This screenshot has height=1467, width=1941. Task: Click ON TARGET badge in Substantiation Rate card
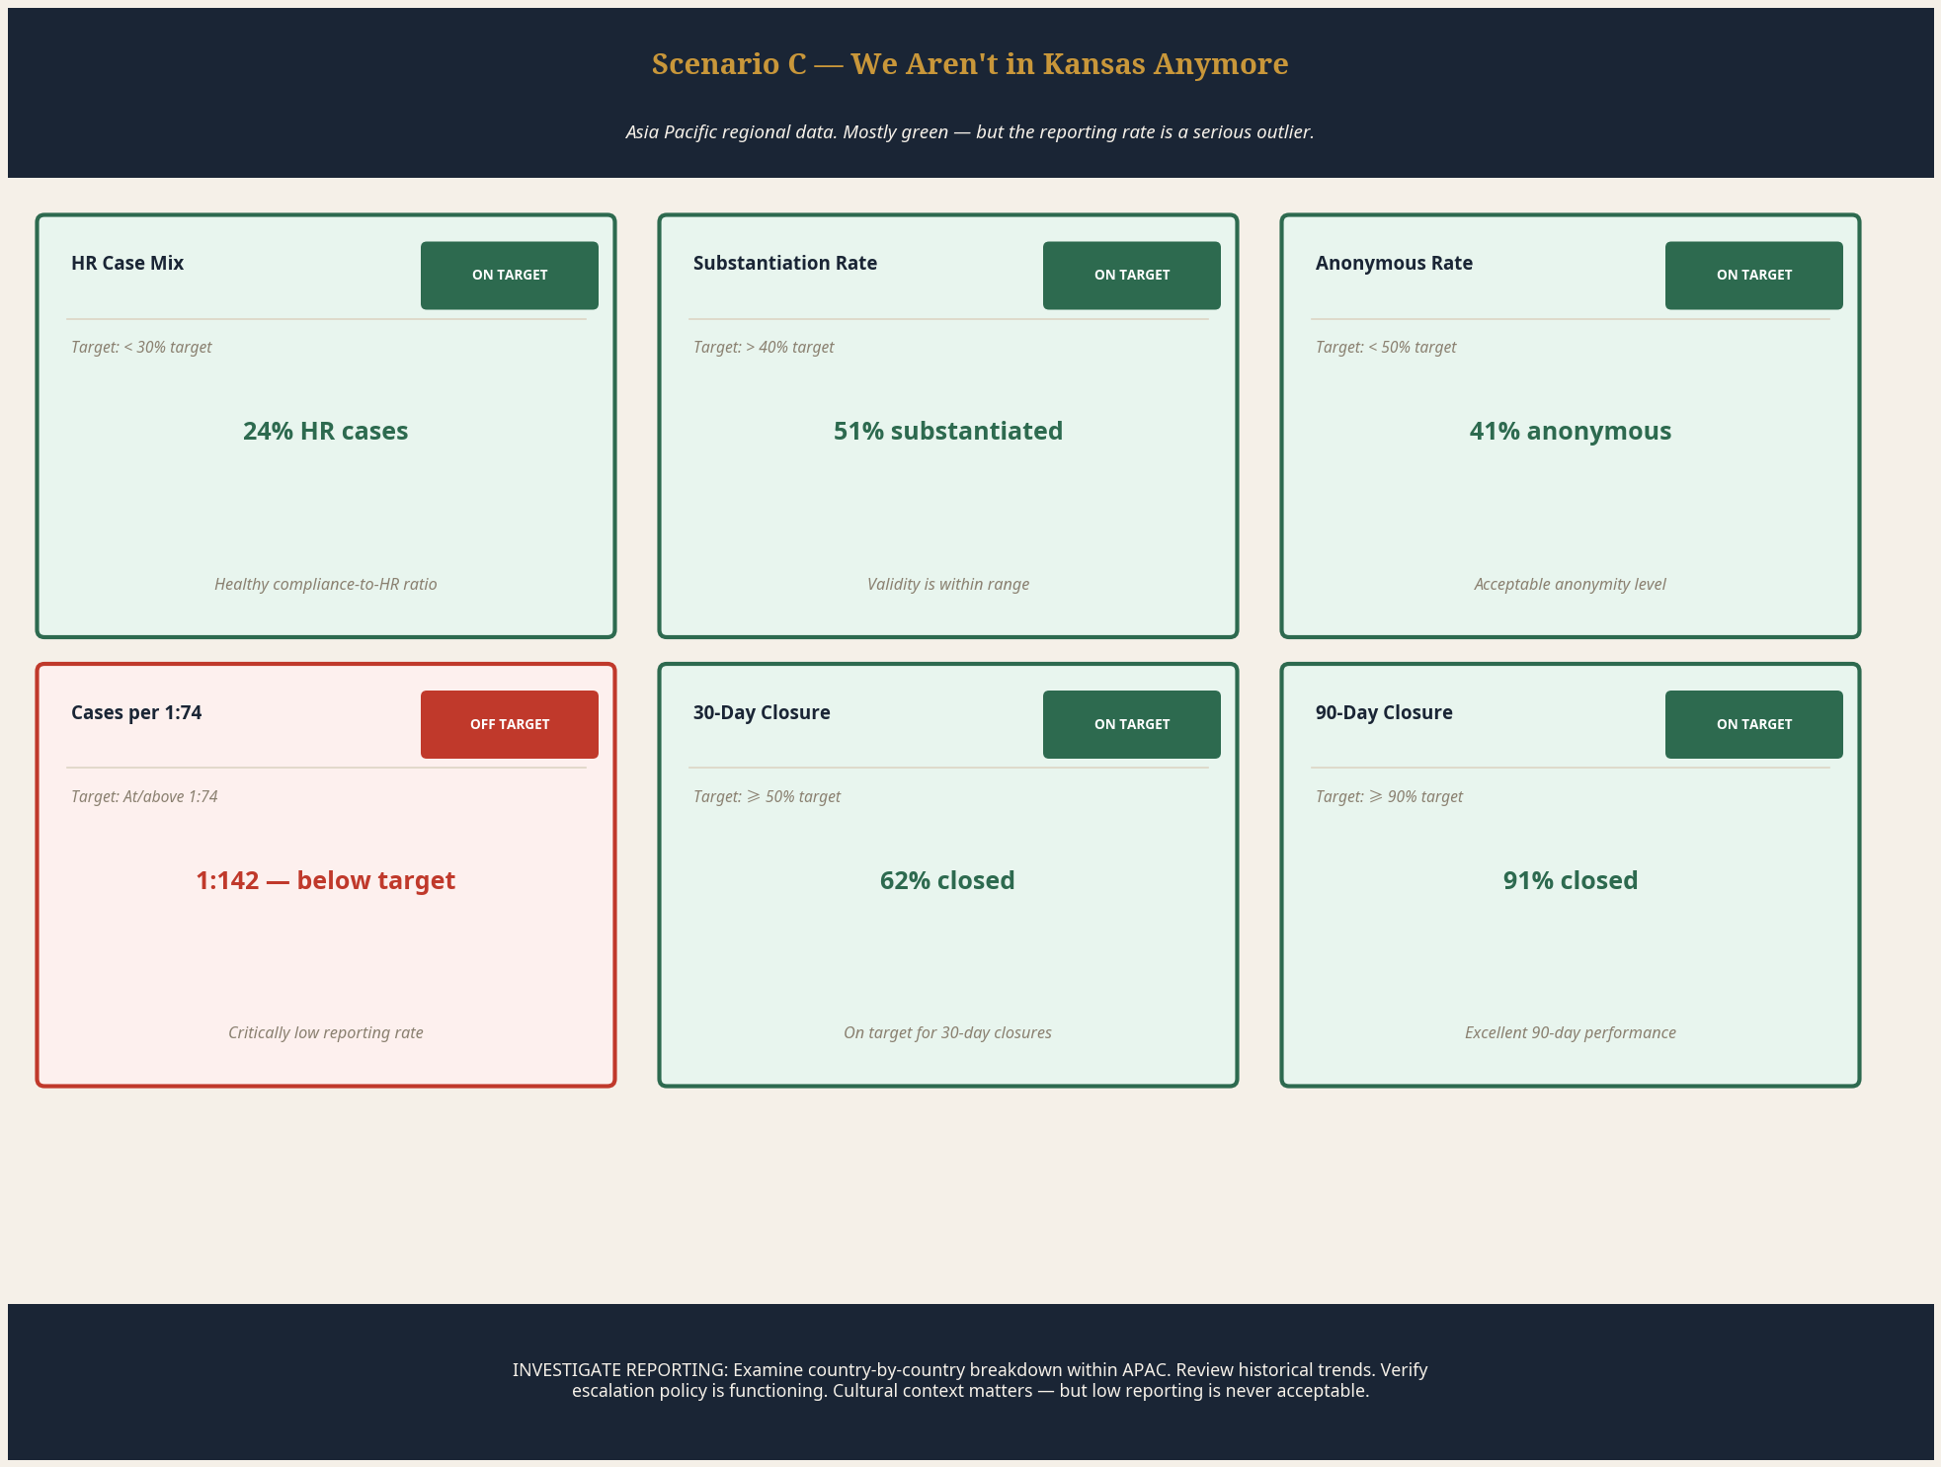point(1132,276)
